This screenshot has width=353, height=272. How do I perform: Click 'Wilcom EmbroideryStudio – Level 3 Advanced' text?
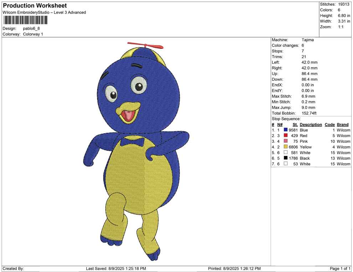point(44,12)
